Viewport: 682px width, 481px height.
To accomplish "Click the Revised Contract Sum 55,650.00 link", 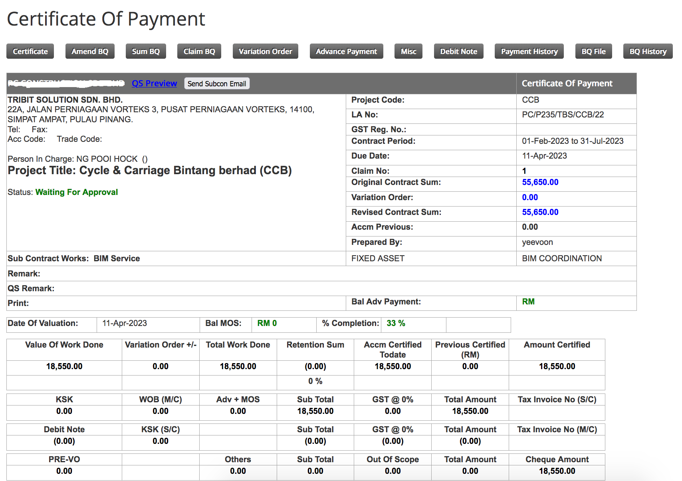I will 540,212.
